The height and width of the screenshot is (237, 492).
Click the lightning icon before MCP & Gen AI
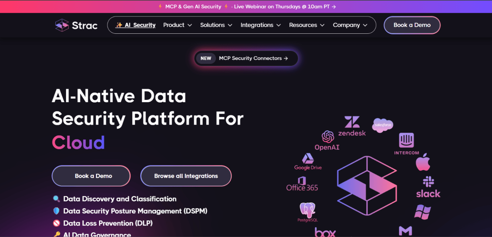click(x=160, y=7)
